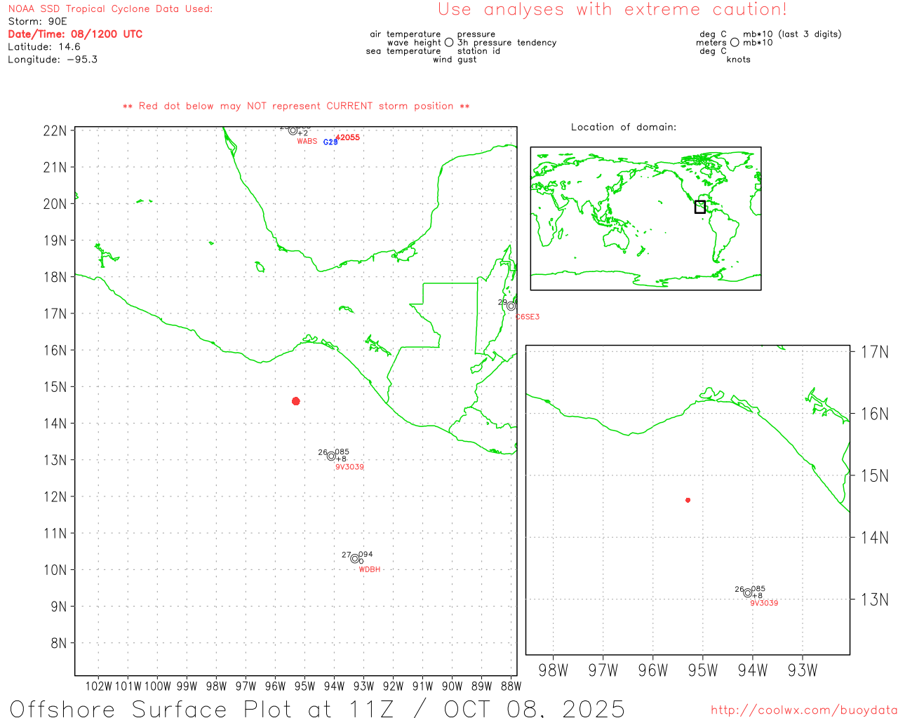This screenshot has width=898, height=718.
Task: Open the coolwx.com buoydata link
Action: coord(803,710)
